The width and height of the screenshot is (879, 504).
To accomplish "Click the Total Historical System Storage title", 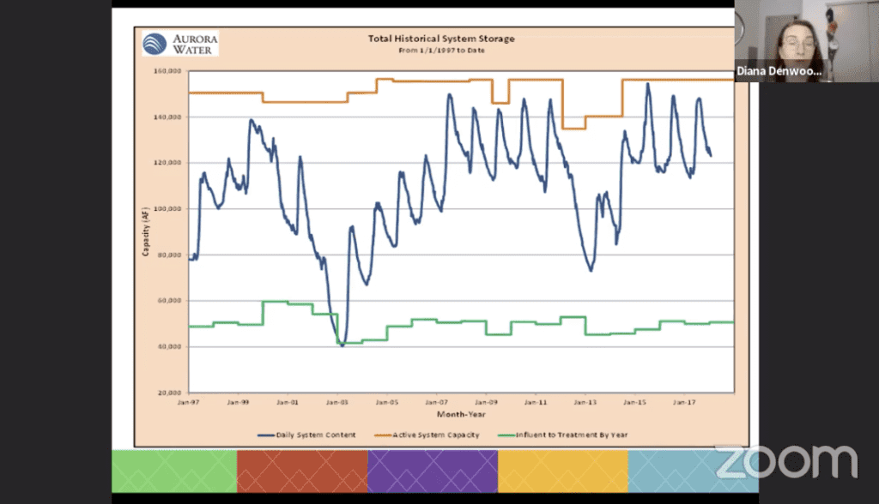I will 441,39.
